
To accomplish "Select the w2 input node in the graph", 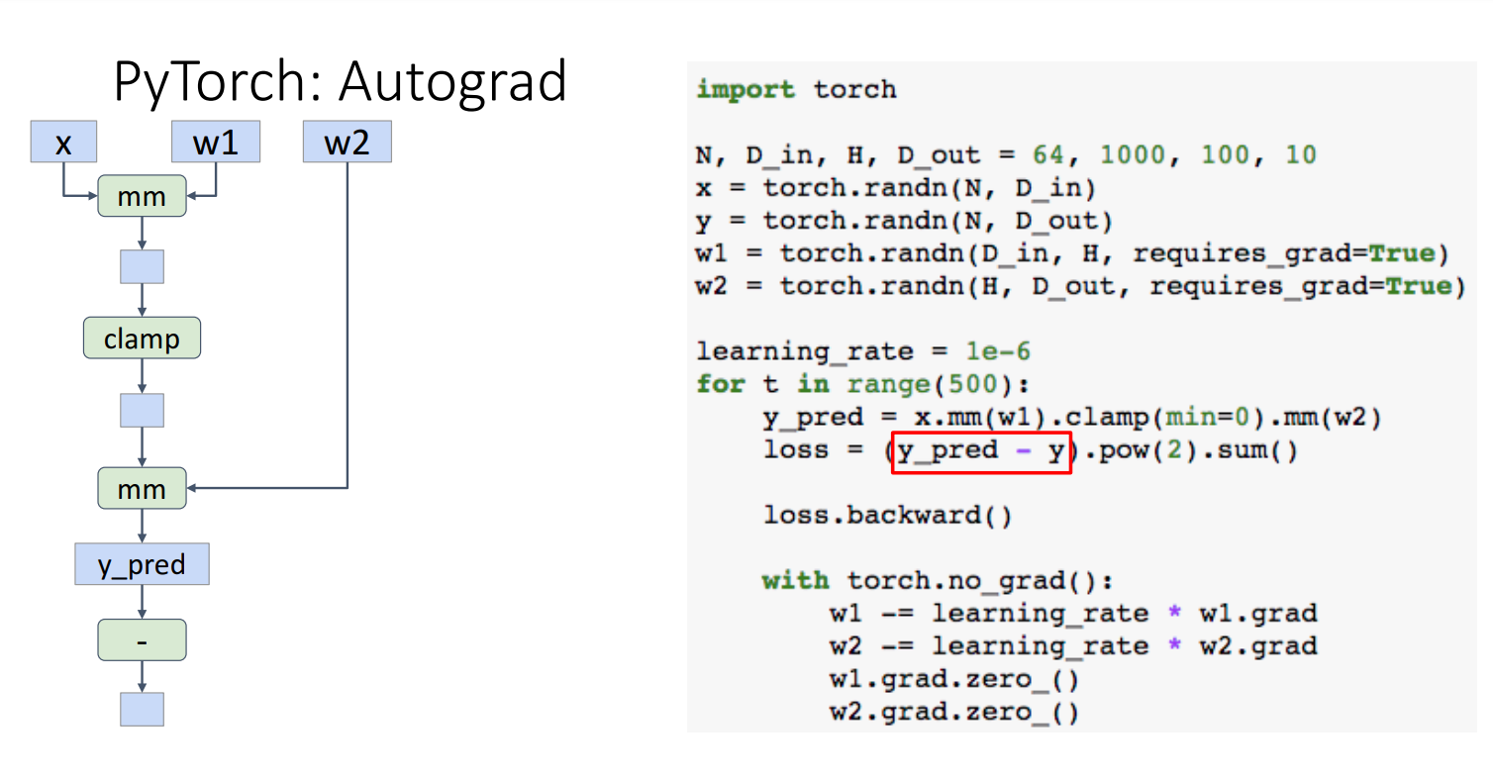I will (x=347, y=143).
